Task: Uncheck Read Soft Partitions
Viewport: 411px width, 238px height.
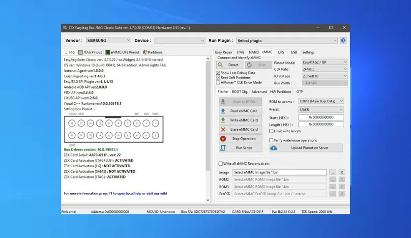Action: [218, 78]
